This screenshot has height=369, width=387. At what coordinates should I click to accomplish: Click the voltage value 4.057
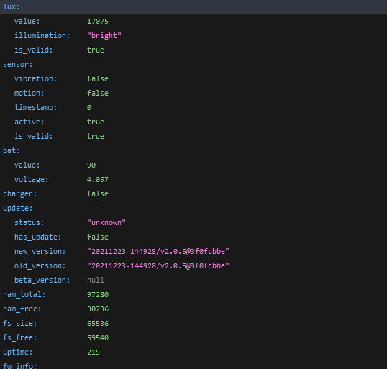point(98,179)
